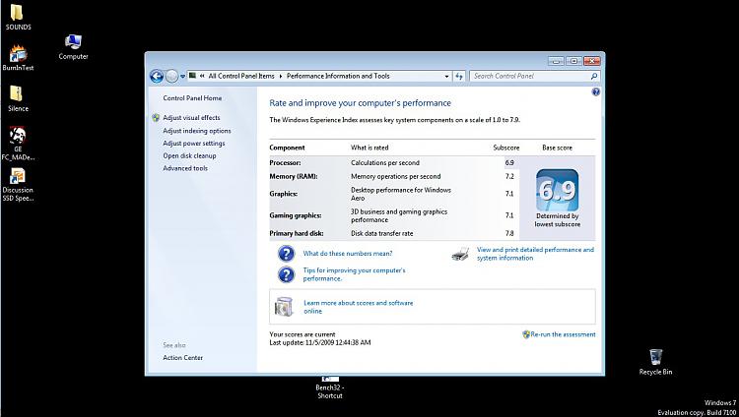Select the Processor row label
The image size is (739, 417).
pyautogui.click(x=285, y=163)
